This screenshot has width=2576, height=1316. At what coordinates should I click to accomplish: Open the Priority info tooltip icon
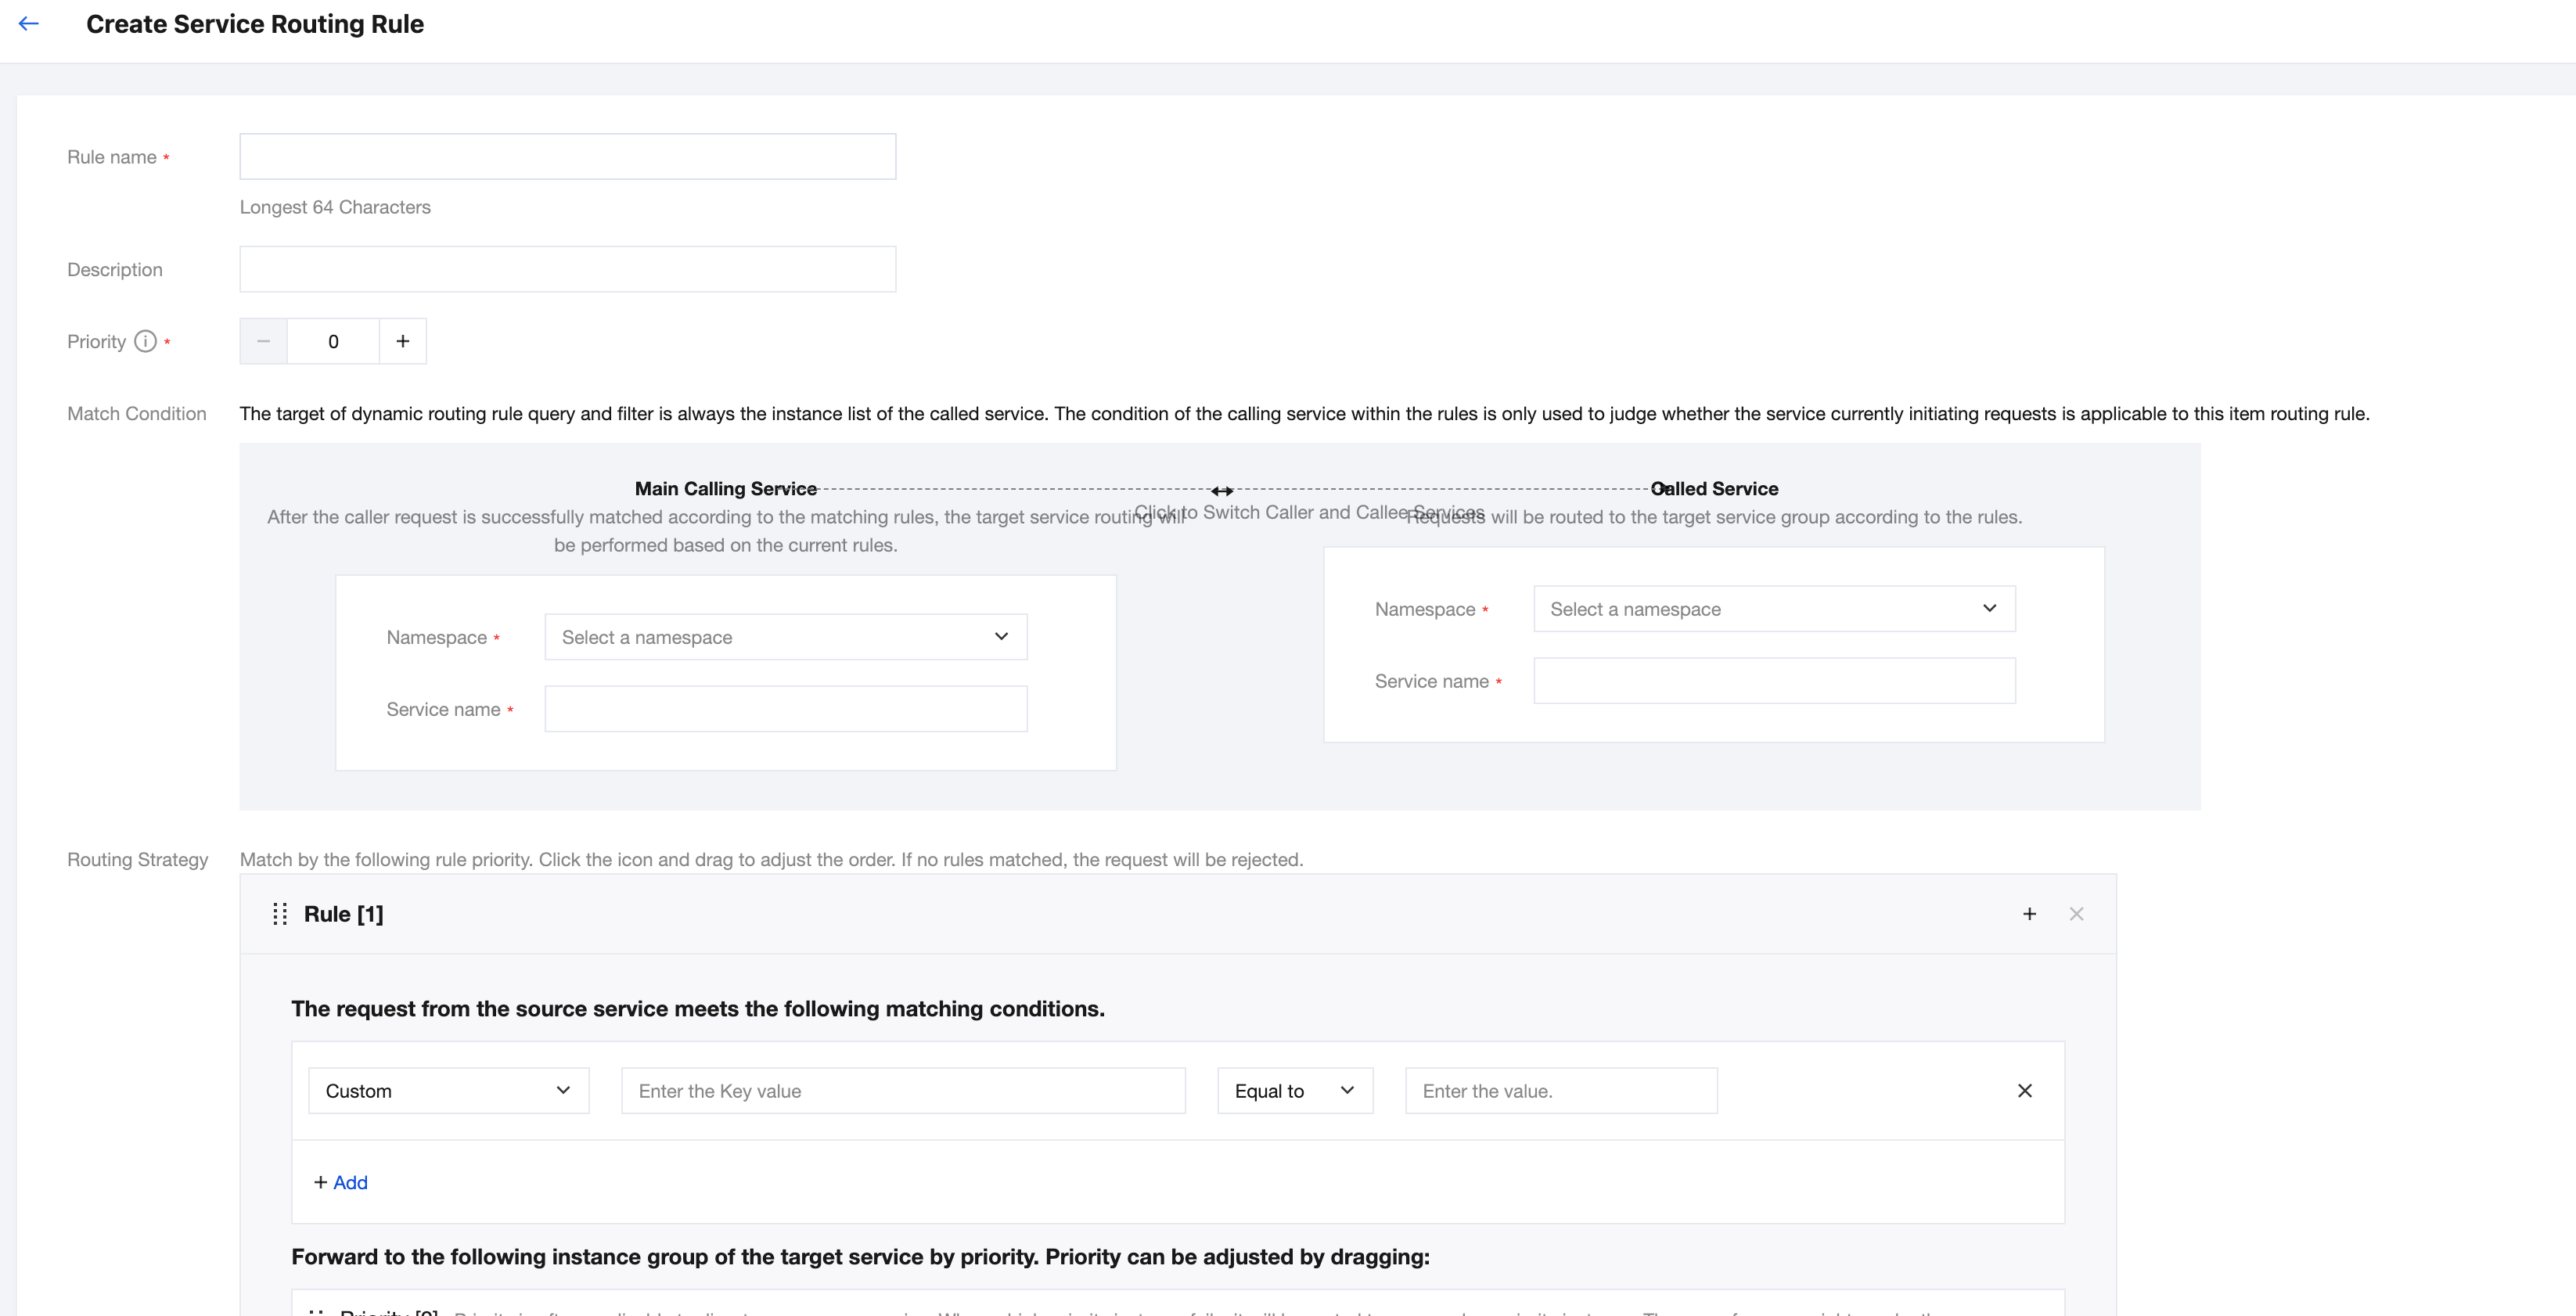pos(145,341)
